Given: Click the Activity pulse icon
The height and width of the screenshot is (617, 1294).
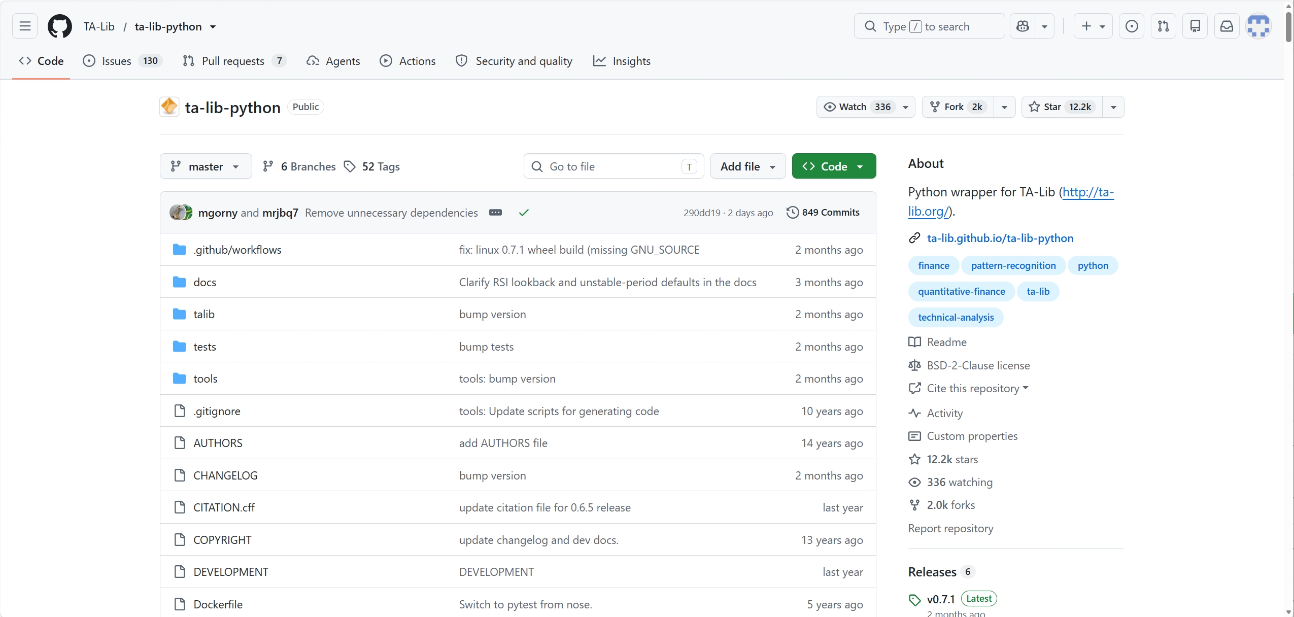Looking at the screenshot, I should [914, 413].
